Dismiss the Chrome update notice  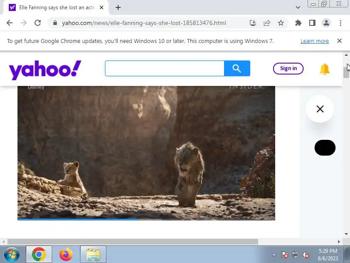pos(339,41)
